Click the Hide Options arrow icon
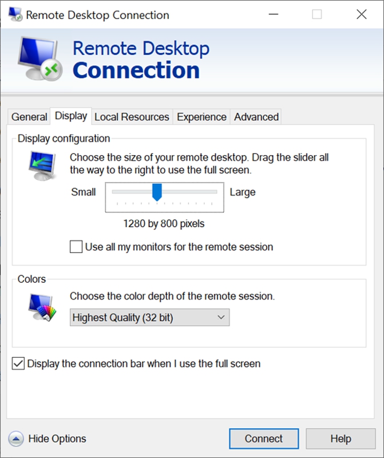The height and width of the screenshot is (458, 384). [16, 439]
